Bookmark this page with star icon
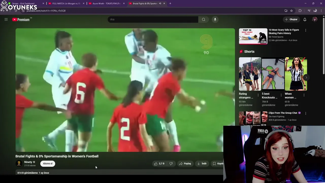 click(291, 11)
